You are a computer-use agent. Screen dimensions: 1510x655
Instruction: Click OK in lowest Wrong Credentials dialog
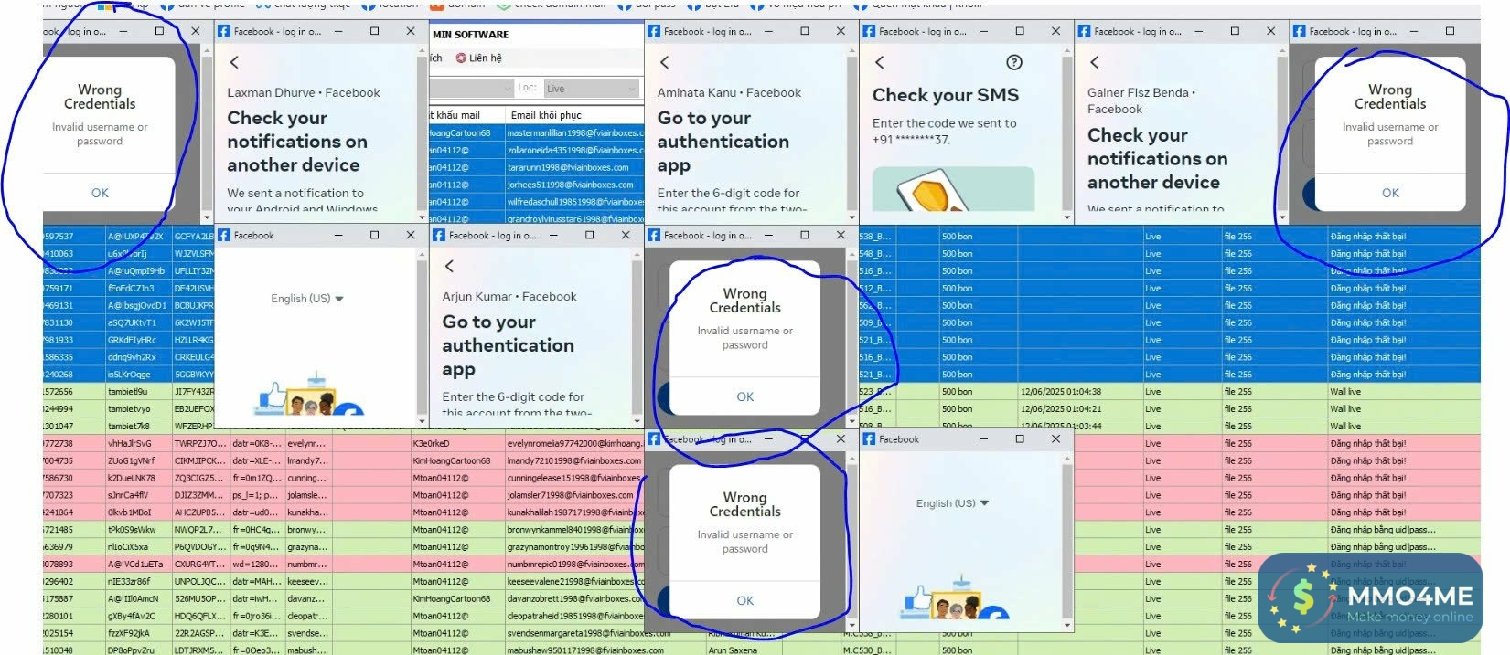(x=745, y=600)
